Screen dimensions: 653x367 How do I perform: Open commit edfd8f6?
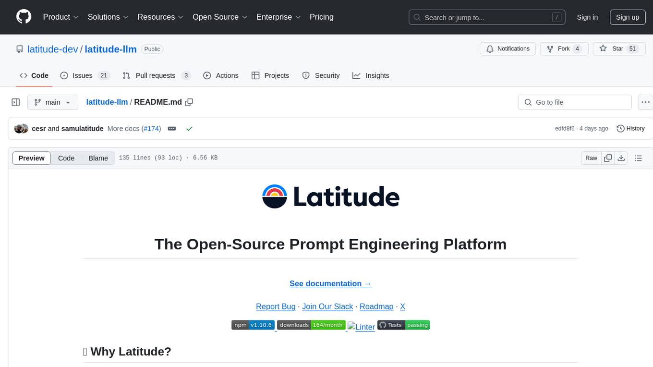tap(565, 129)
